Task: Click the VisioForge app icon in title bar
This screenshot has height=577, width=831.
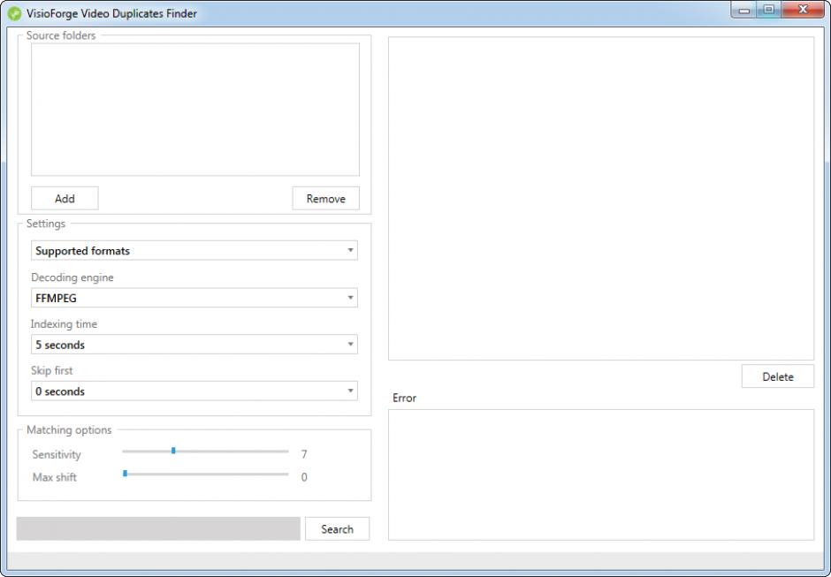Action: (x=14, y=13)
